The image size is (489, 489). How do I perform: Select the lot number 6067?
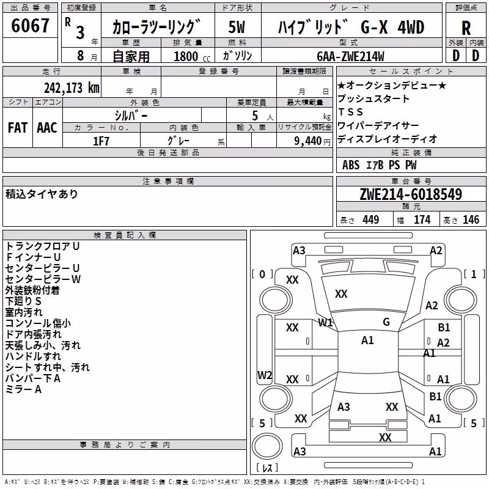[30, 26]
